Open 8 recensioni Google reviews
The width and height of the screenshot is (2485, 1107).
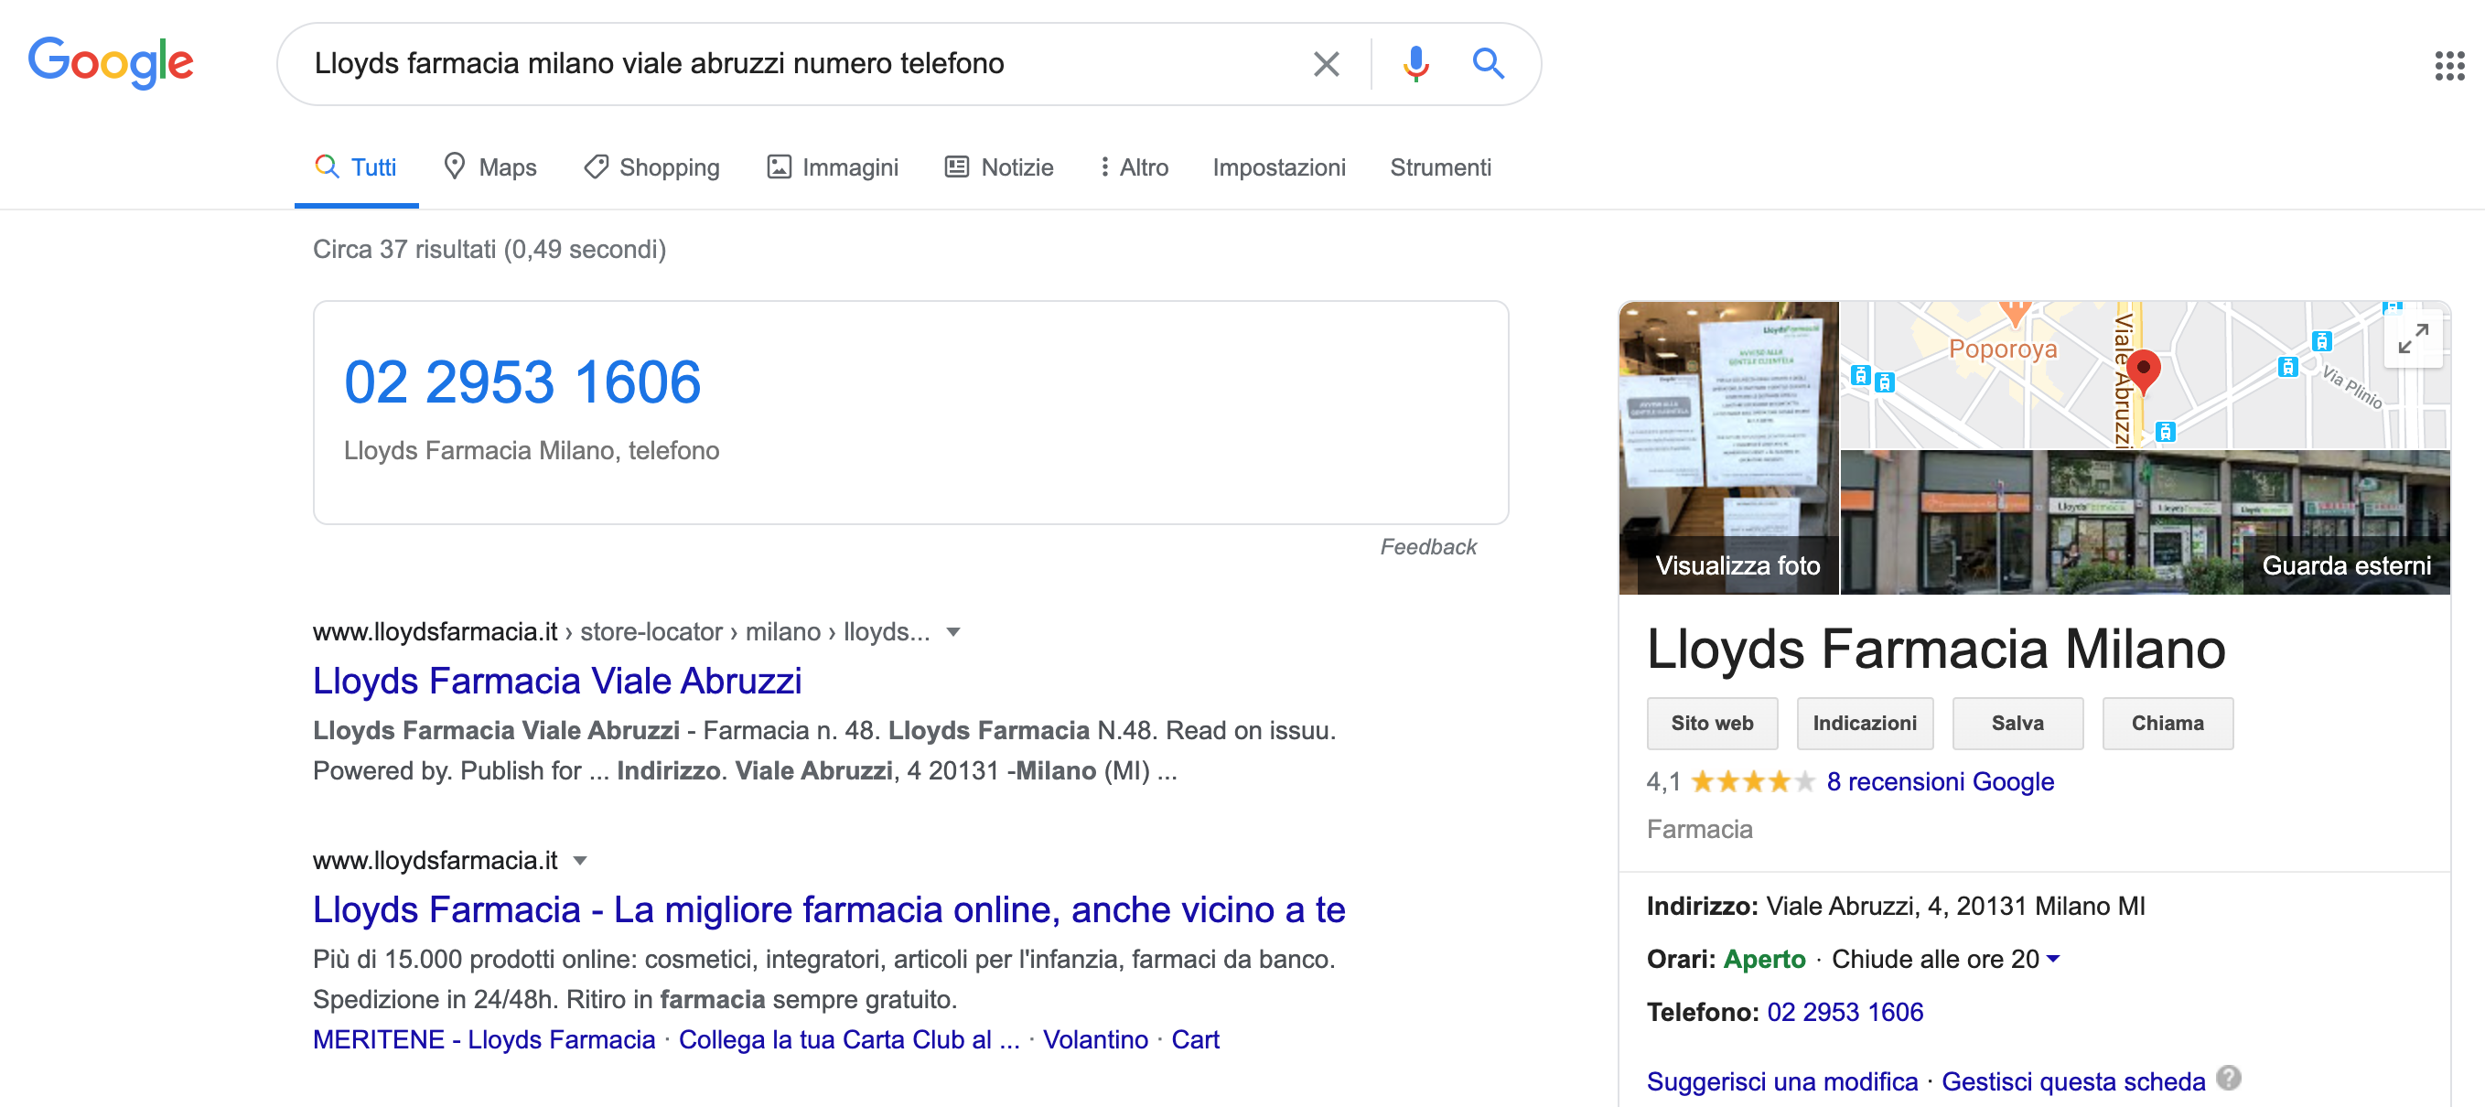(x=1940, y=781)
